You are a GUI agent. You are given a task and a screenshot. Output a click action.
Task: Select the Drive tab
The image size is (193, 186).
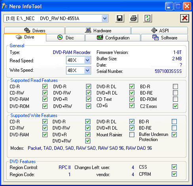[x=25, y=37]
